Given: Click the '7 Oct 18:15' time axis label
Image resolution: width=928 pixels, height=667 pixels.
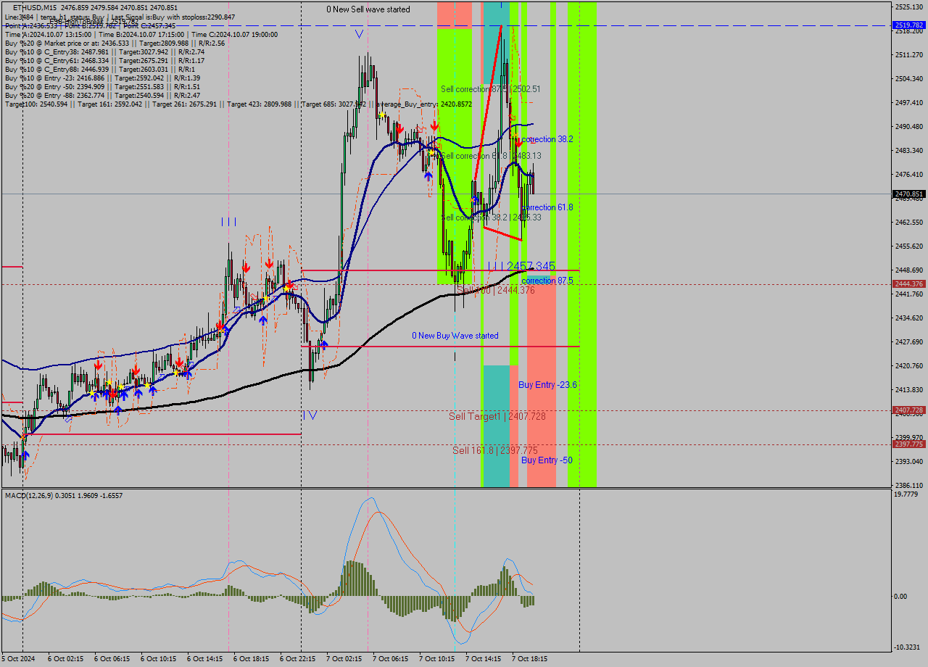Looking at the screenshot, I should (x=530, y=659).
